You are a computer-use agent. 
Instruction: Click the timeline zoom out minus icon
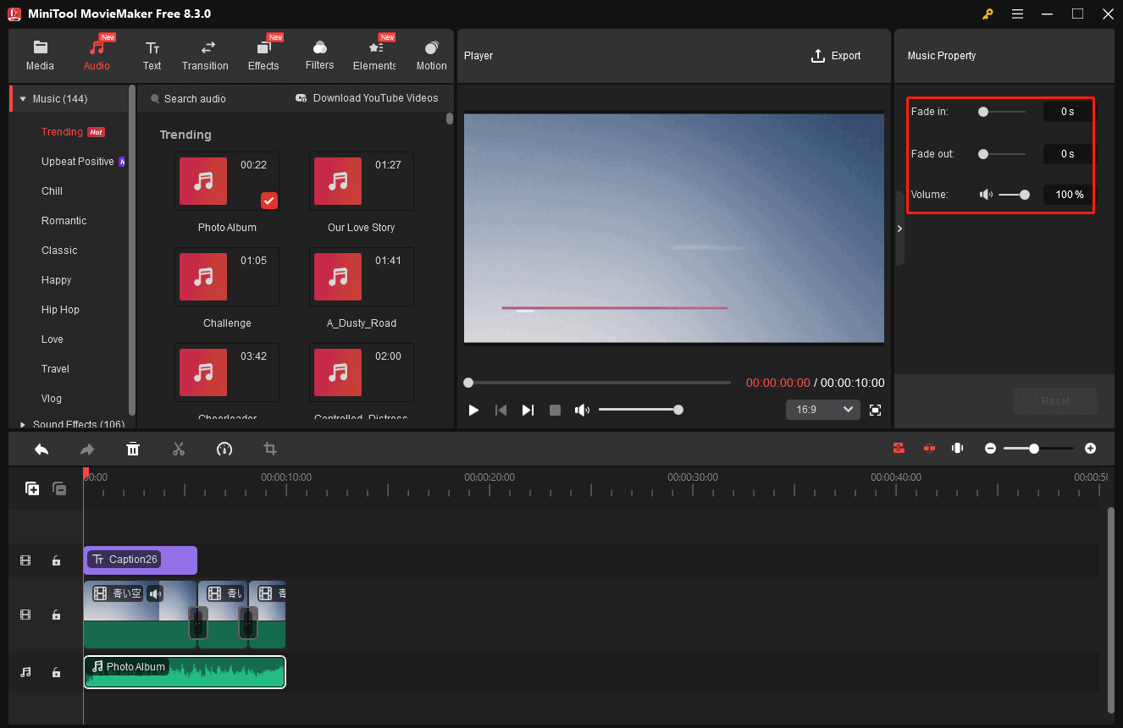click(990, 448)
